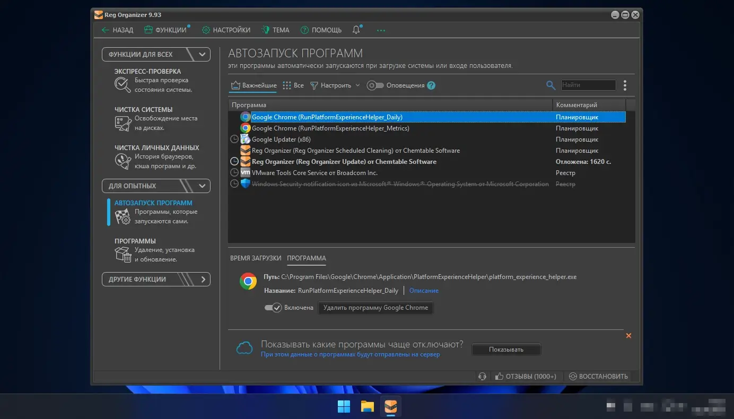
Task: Click the link about data sent to server
Action: click(350, 354)
